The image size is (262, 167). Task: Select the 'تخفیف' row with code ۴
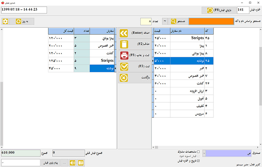(x=183, y=106)
